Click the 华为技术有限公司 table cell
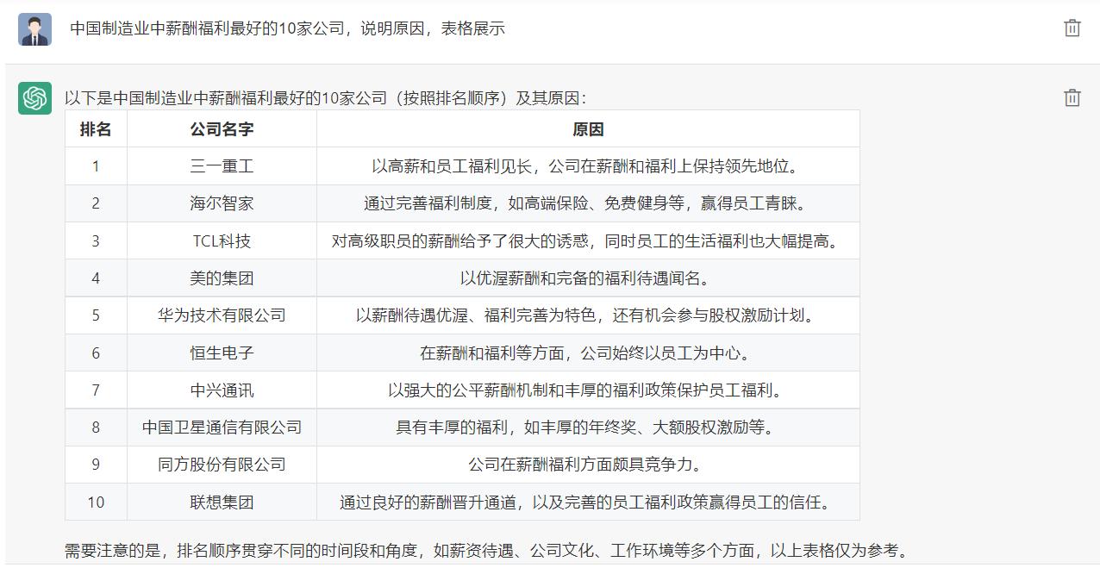This screenshot has width=1100, height=568. point(221,315)
